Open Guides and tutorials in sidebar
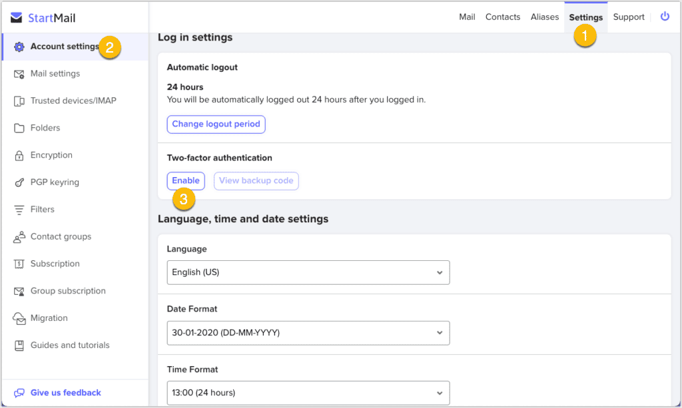This screenshot has width=682, height=408. coord(70,345)
